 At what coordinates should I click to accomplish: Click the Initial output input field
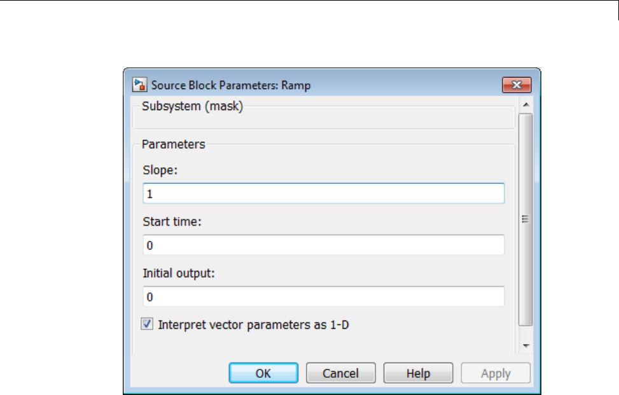(324, 296)
